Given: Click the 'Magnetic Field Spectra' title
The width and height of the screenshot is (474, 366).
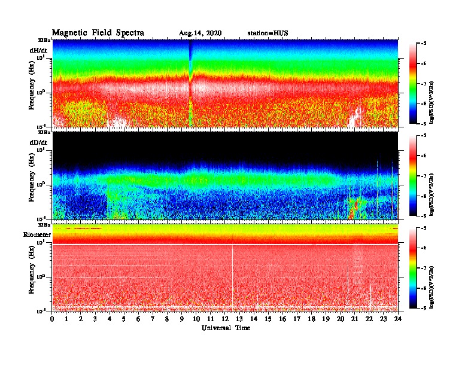Looking at the screenshot, I should click(x=98, y=33).
